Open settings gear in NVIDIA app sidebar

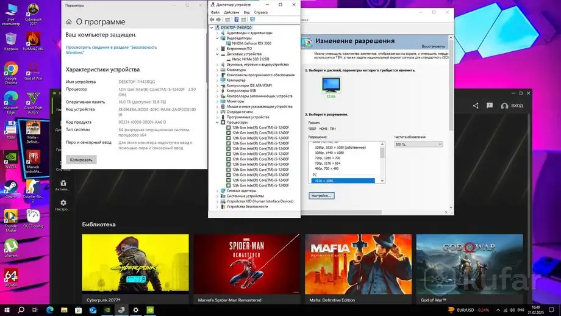[63, 203]
